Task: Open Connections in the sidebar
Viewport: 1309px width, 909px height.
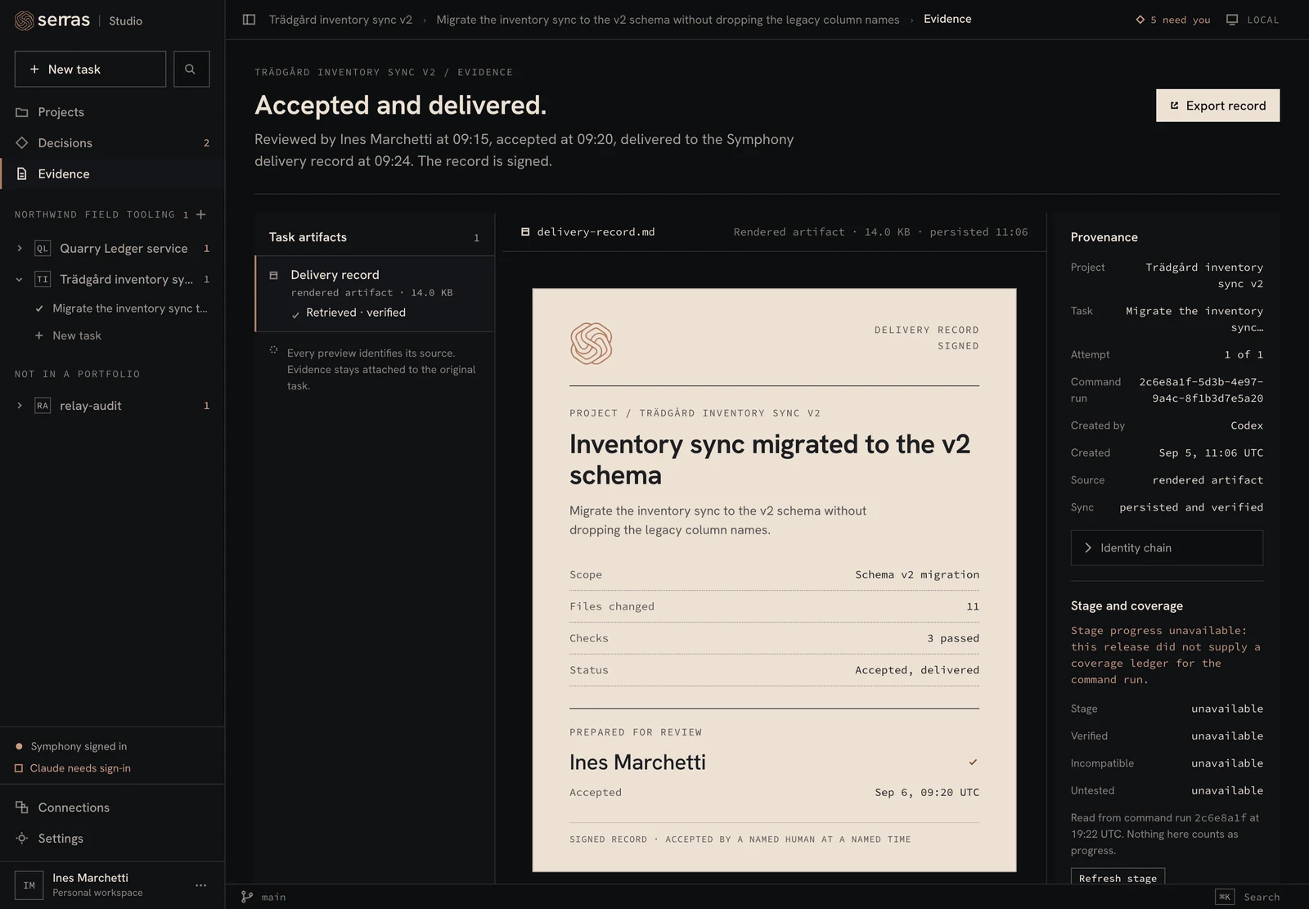Action: coord(112,808)
